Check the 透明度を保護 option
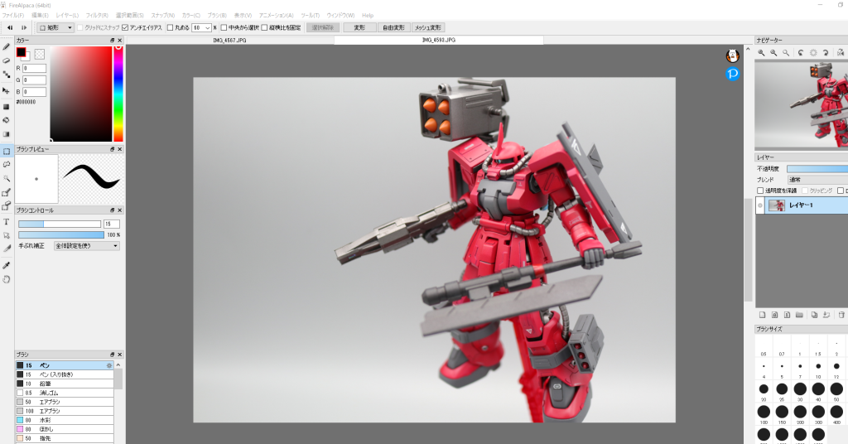 pos(761,191)
